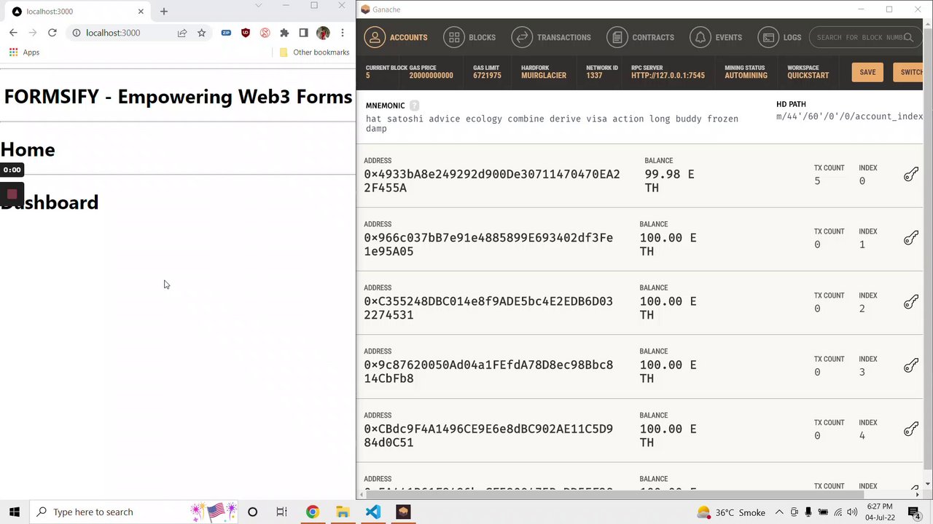
Task: Show hidden system tray icons
Action: [x=779, y=512]
